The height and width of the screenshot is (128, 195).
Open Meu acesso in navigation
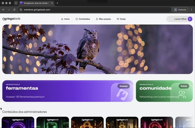point(103,19)
